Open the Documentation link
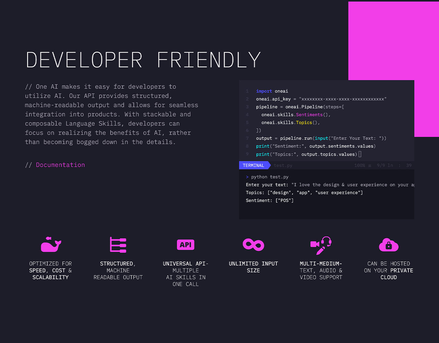This screenshot has width=439, height=343. 60,165
